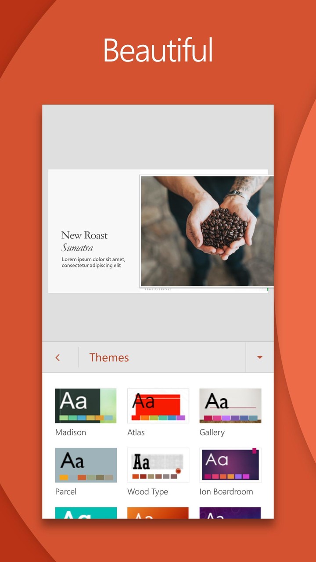Click the Parcel label text
316x562 pixels.
coord(66,492)
